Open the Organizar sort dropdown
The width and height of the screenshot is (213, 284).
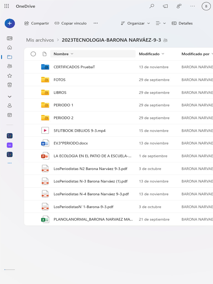coord(135,23)
